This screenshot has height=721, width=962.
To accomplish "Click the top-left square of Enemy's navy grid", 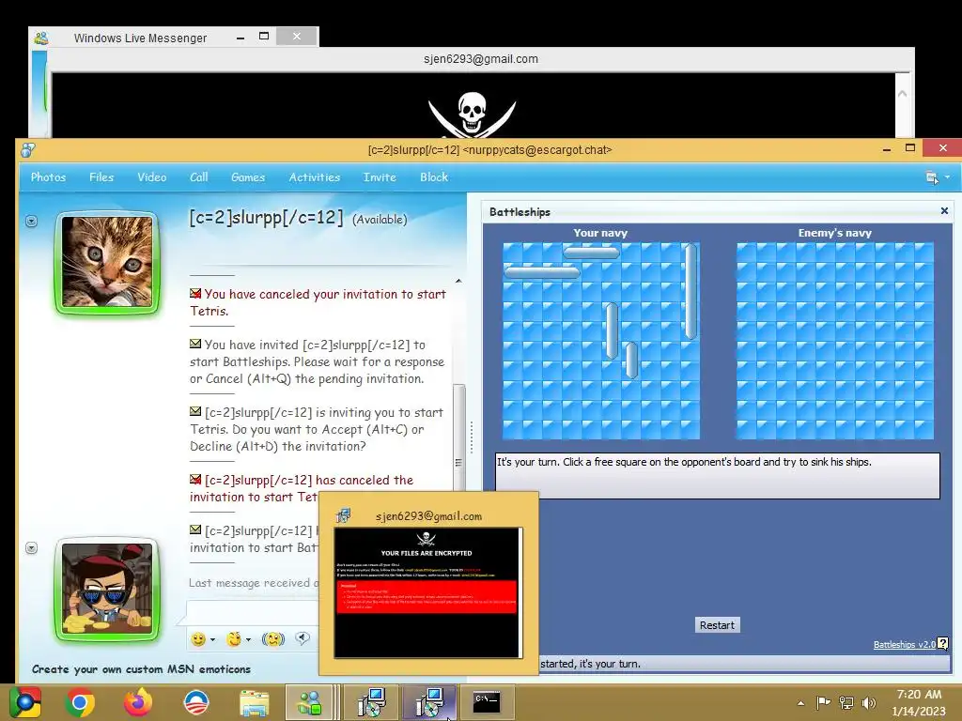I will click(746, 253).
